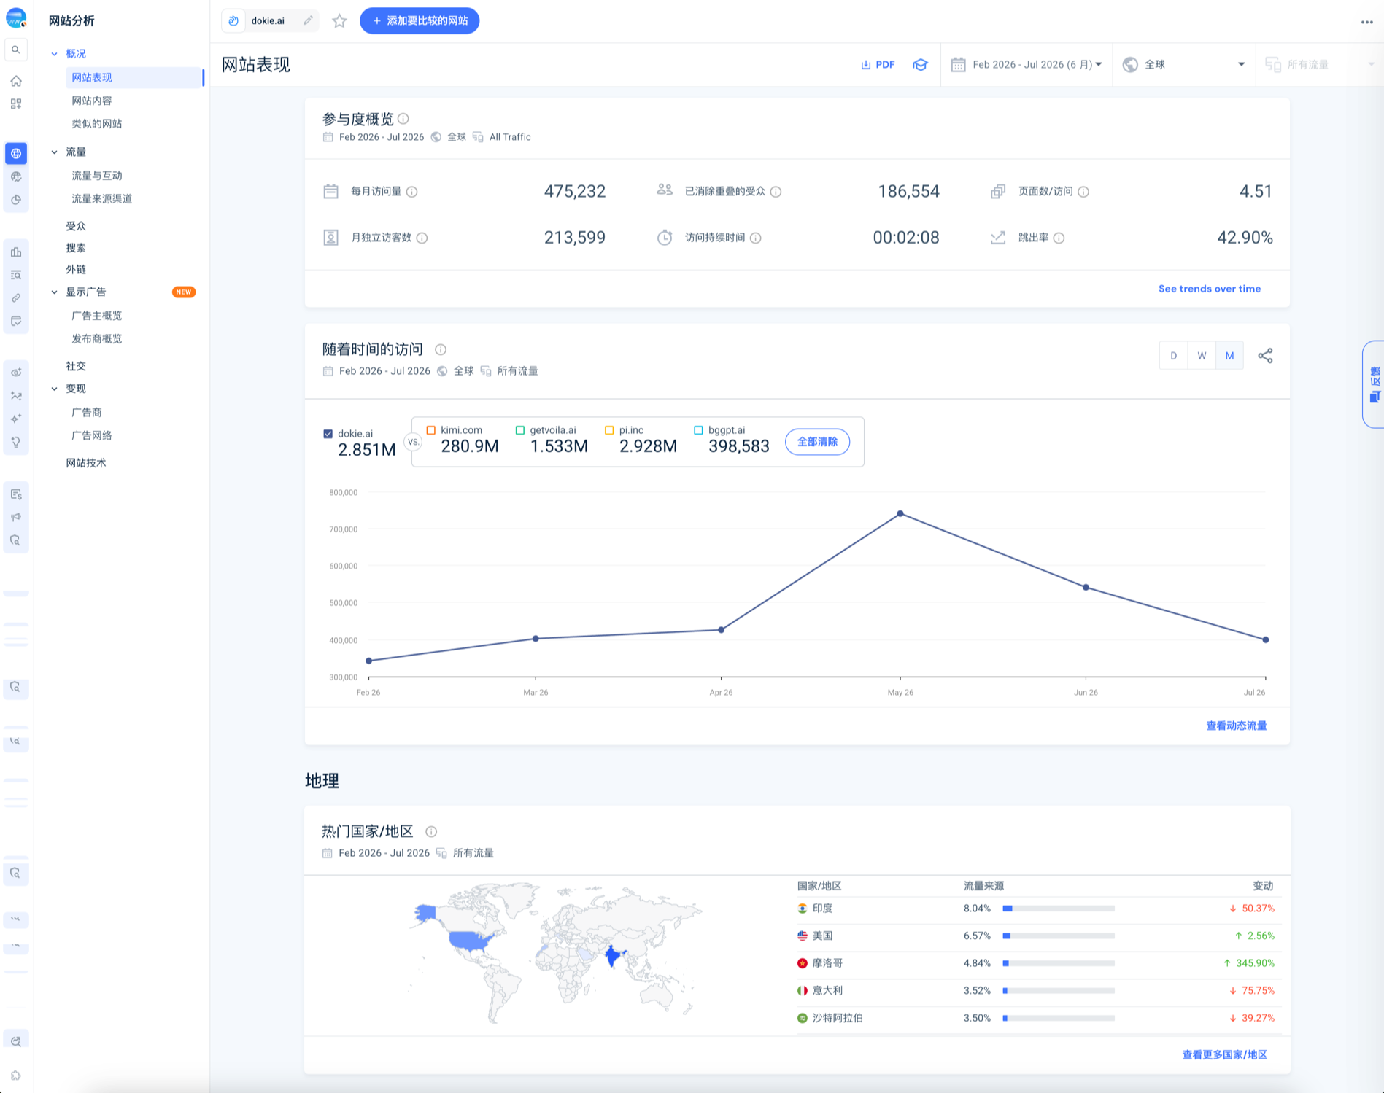Viewport: 1384px width, 1093px height.
Task: Click the May 26 peak data point
Action: [x=900, y=514]
